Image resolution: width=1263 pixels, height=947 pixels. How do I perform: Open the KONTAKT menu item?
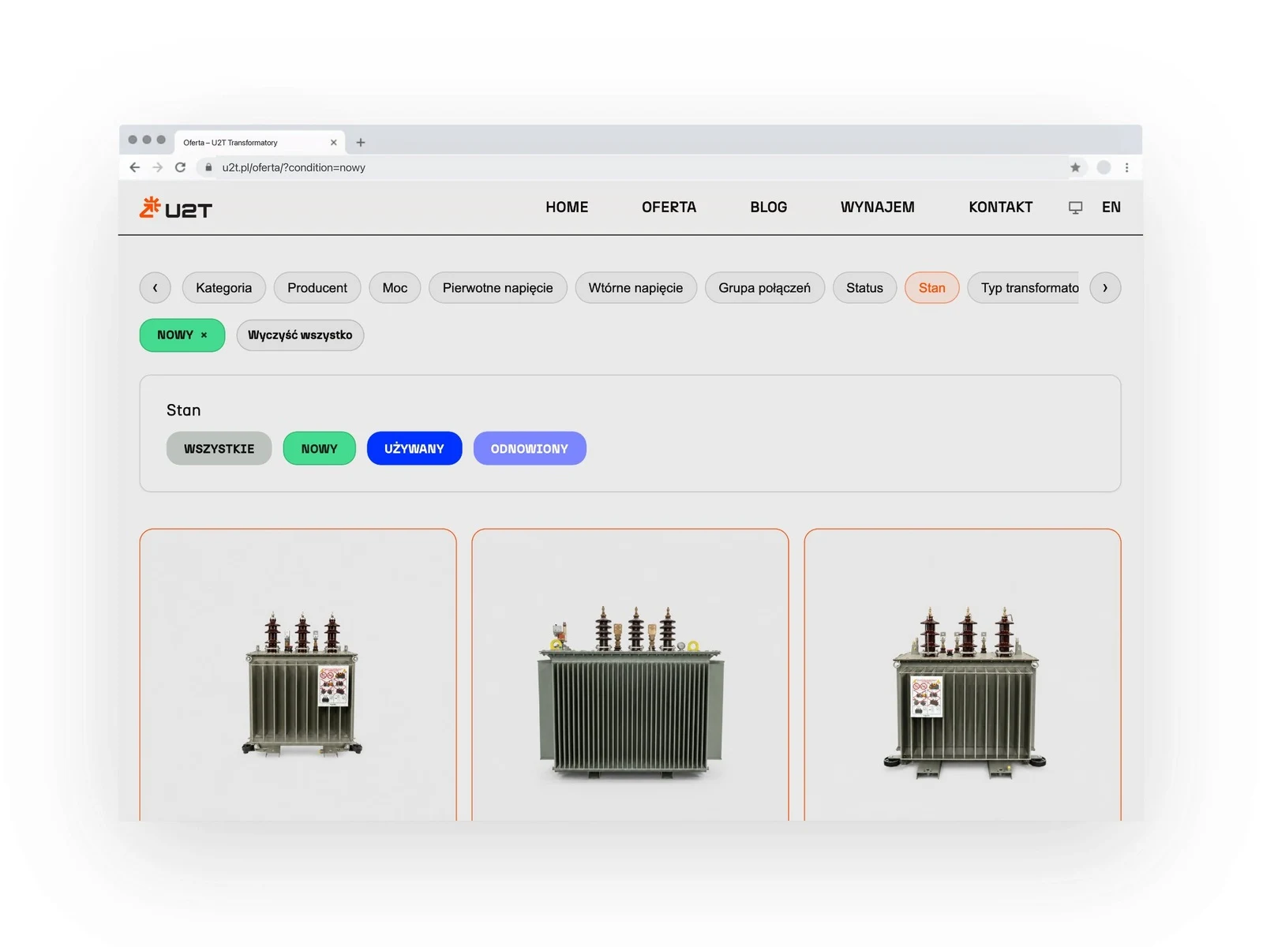tap(1001, 208)
